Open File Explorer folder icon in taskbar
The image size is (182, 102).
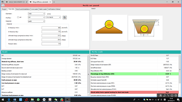point(32,99)
